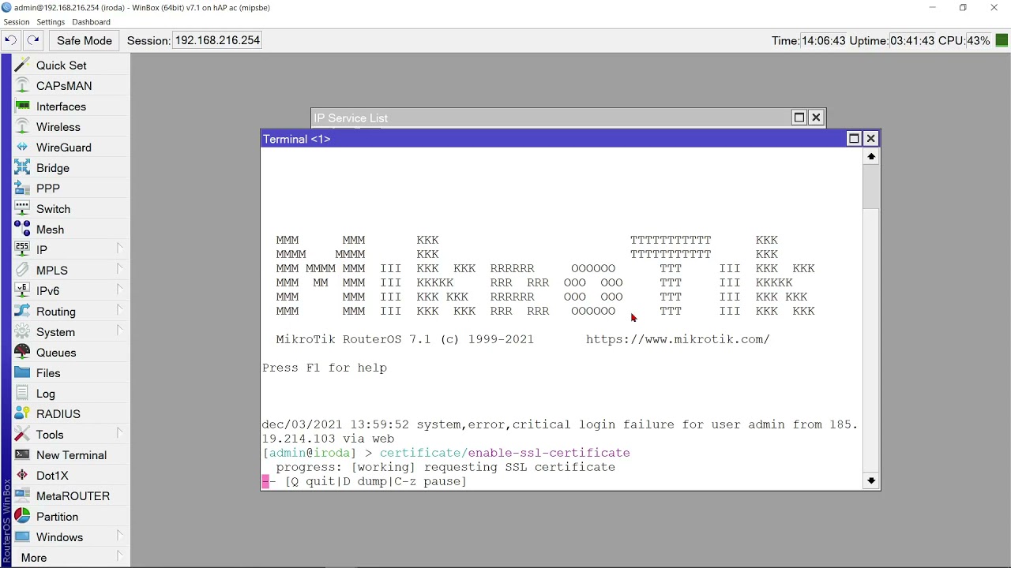Image resolution: width=1011 pixels, height=568 pixels.
Task: Click the requesting SSL certificate progress line
Action: pos(445,467)
